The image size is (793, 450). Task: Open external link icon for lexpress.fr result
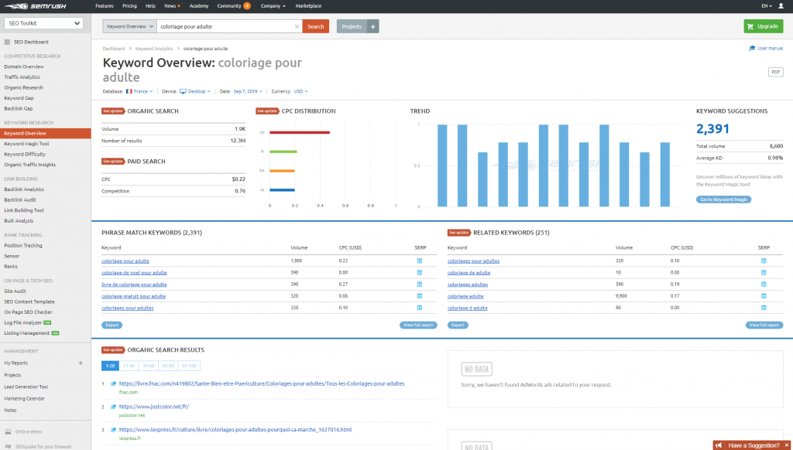pos(113,430)
